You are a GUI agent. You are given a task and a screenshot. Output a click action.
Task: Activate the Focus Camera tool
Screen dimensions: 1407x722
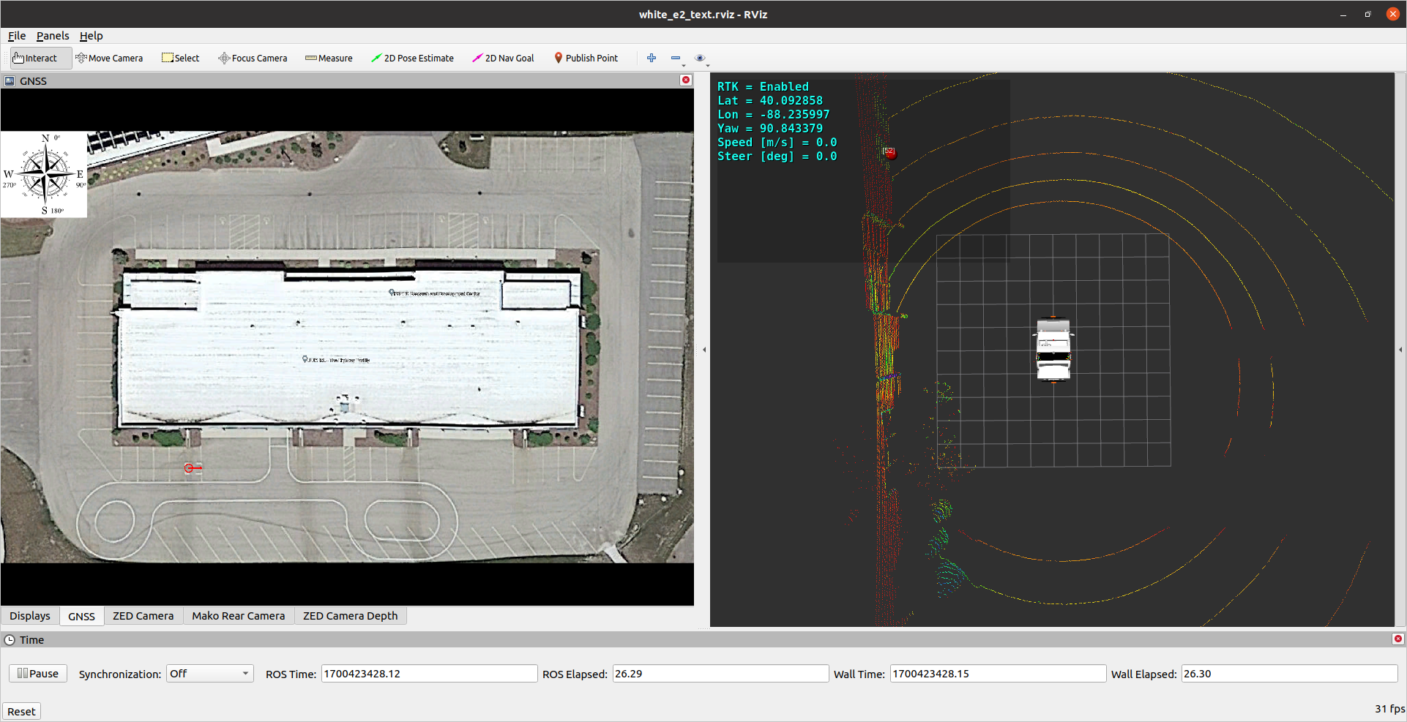(x=253, y=59)
